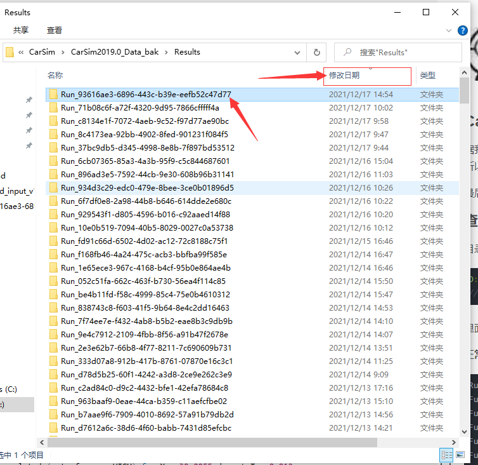Click folder icon of Run_1e65ece3-967c-4168-b4cf-95b0e864ae4b
The width and height of the screenshot is (478, 465).
pyautogui.click(x=53, y=268)
